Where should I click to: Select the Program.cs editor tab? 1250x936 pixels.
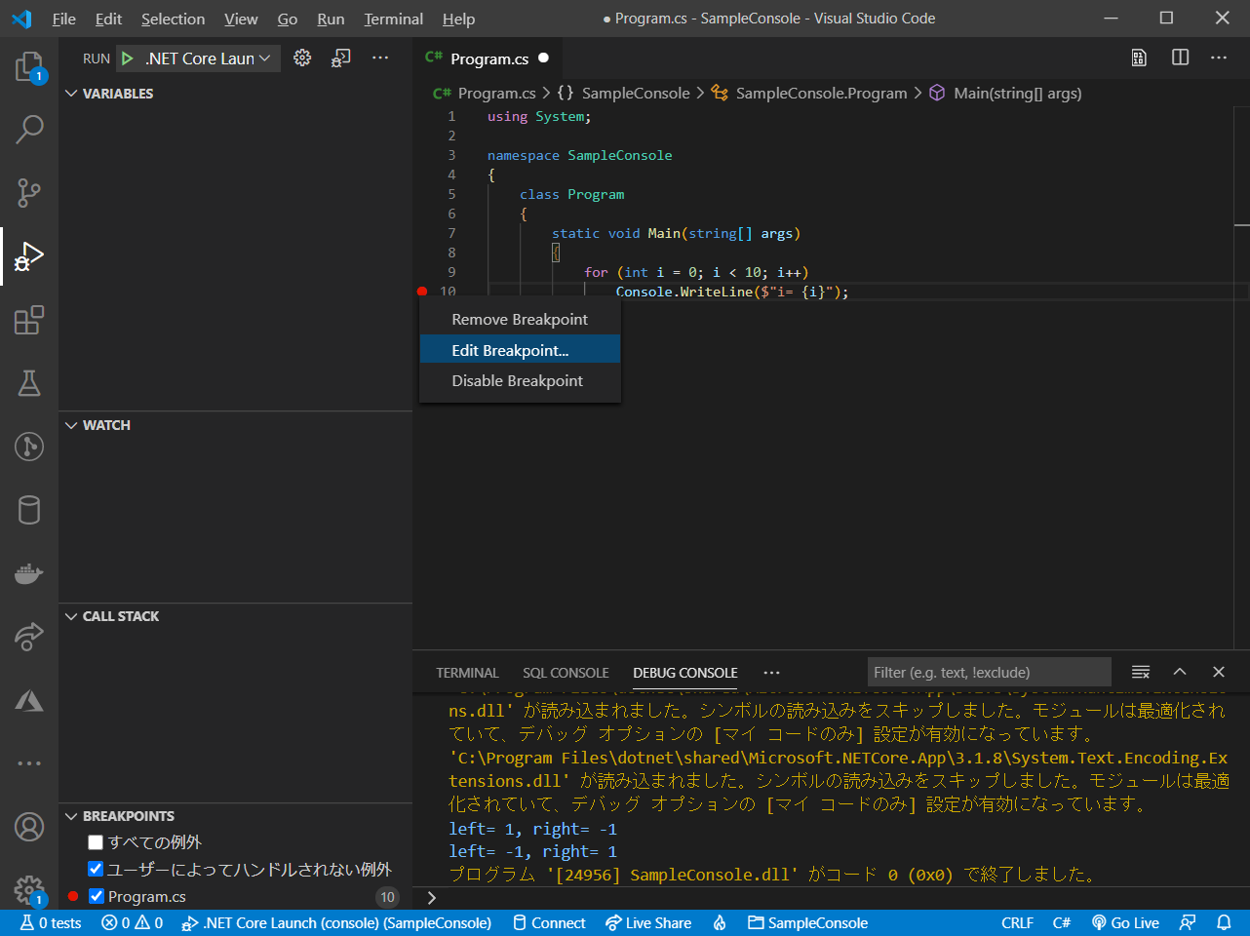pyautogui.click(x=488, y=58)
